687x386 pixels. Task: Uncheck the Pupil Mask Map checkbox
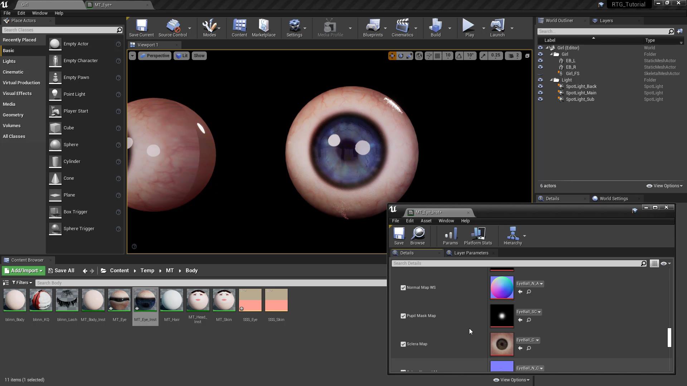(x=403, y=316)
